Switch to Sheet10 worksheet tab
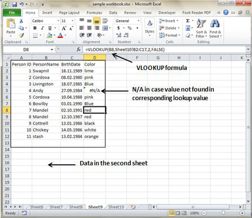This screenshot has height=218, width=252. click(x=116, y=207)
